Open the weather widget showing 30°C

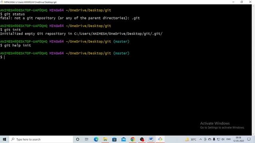click(x=191, y=139)
